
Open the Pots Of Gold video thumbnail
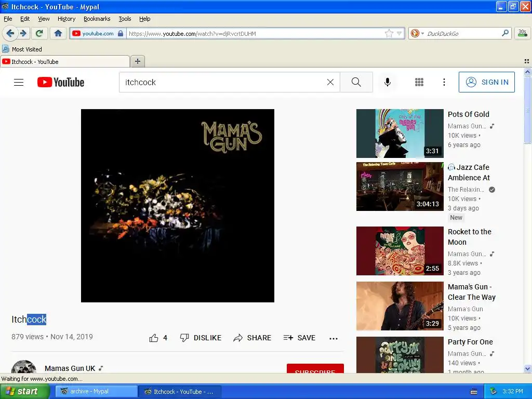(x=400, y=134)
